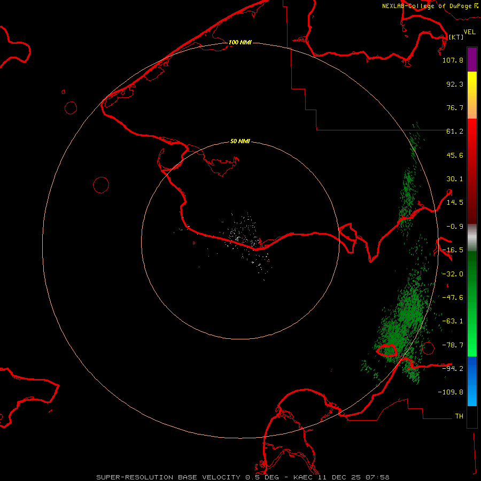
Task: Click the 100 NMI range ring label
Action: pyautogui.click(x=240, y=42)
